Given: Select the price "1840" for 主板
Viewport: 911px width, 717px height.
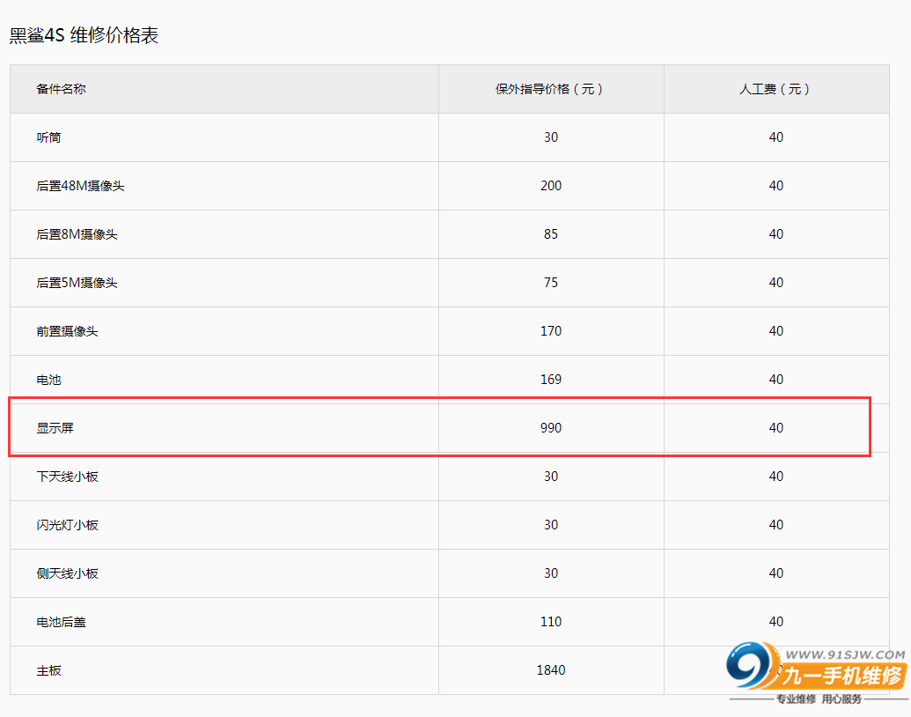Looking at the screenshot, I should (551, 670).
